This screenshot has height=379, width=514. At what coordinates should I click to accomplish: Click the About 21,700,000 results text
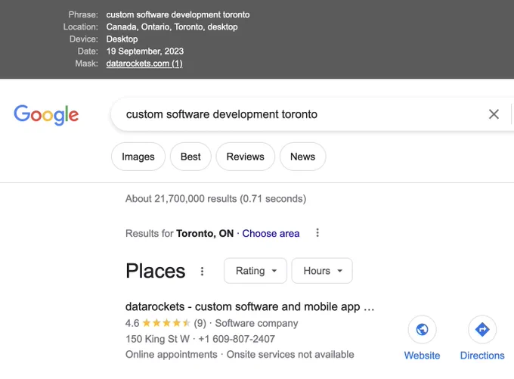pyautogui.click(x=215, y=199)
